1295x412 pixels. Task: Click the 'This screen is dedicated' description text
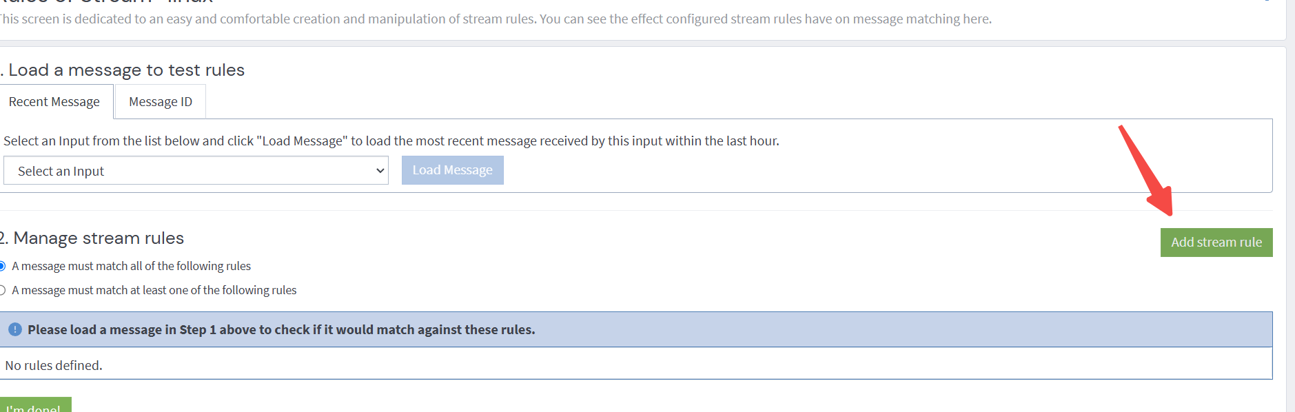tap(496, 19)
